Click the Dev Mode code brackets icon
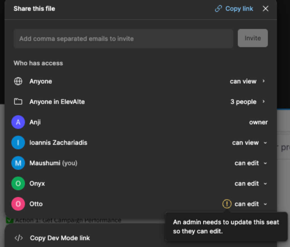Image resolution: width=290 pixels, height=247 pixels. (19, 238)
